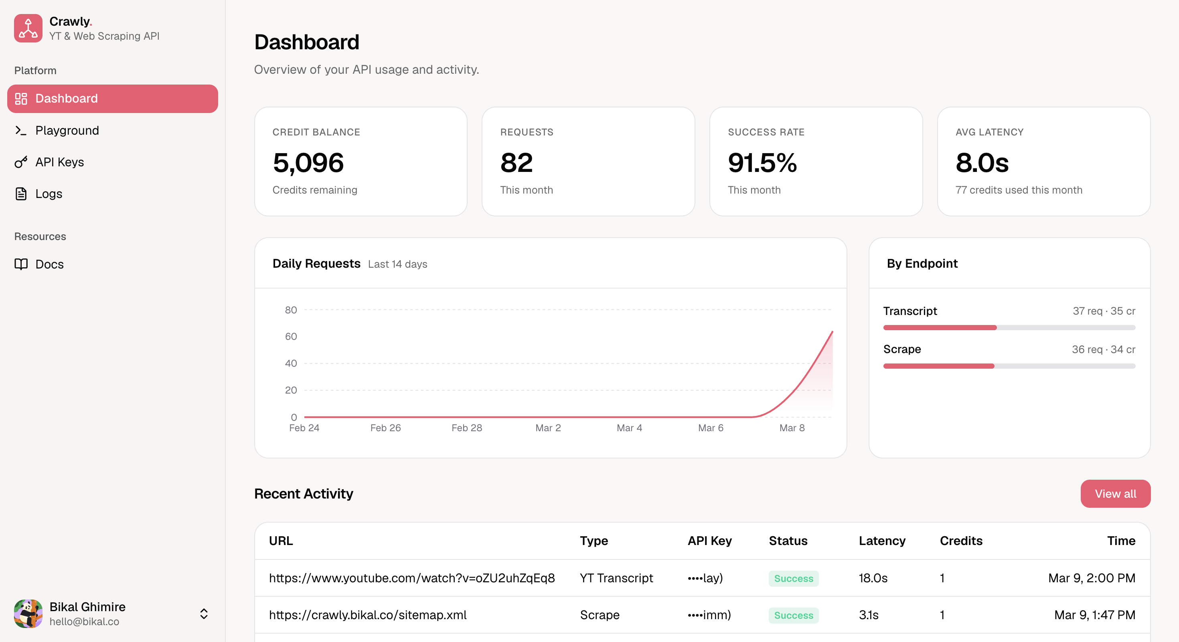Click the Logs document icon
This screenshot has height=642, width=1179.
[x=21, y=194]
